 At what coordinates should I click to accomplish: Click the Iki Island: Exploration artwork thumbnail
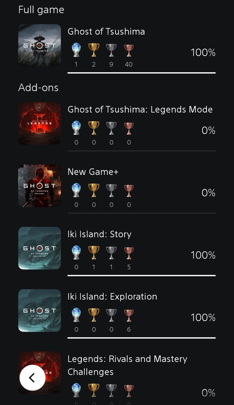[40, 310]
